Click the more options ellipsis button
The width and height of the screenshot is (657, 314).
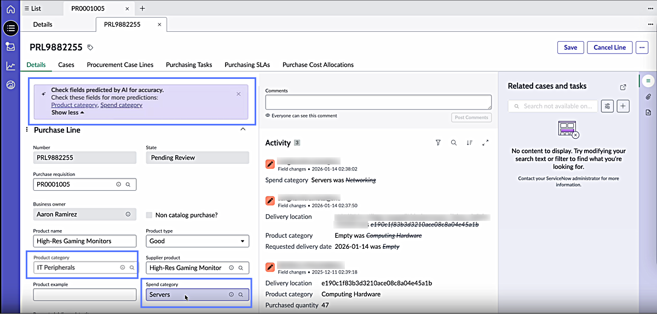(x=643, y=47)
